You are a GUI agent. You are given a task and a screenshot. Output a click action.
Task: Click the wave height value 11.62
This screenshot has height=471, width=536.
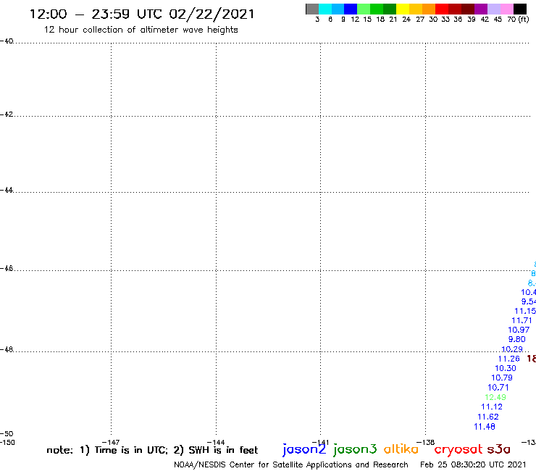488,417
